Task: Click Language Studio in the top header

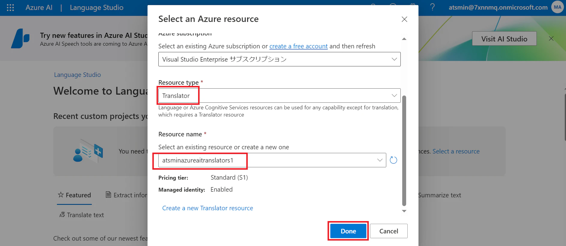Action: click(x=97, y=8)
